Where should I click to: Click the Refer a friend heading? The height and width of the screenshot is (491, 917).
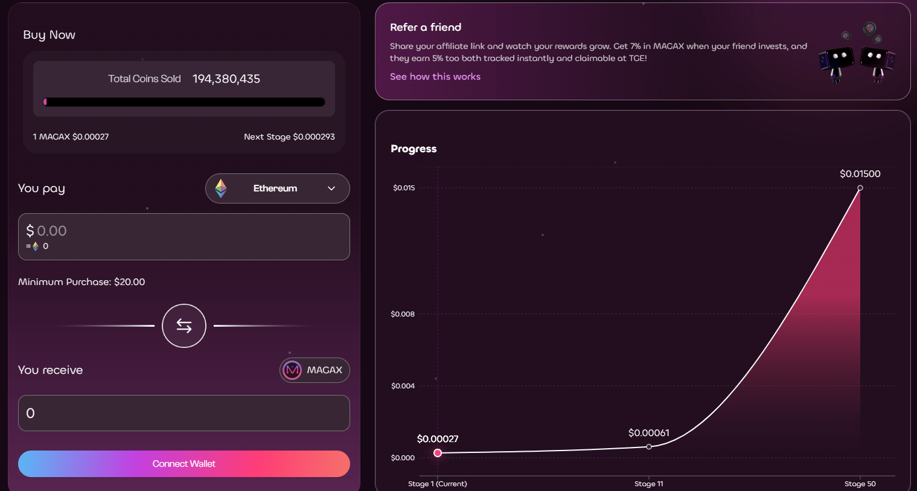point(426,27)
